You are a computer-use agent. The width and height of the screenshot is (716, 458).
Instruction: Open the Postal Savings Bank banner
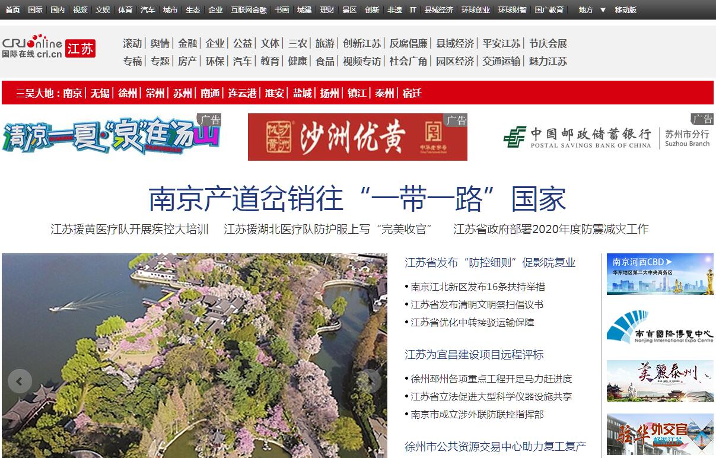pyautogui.click(x=606, y=137)
